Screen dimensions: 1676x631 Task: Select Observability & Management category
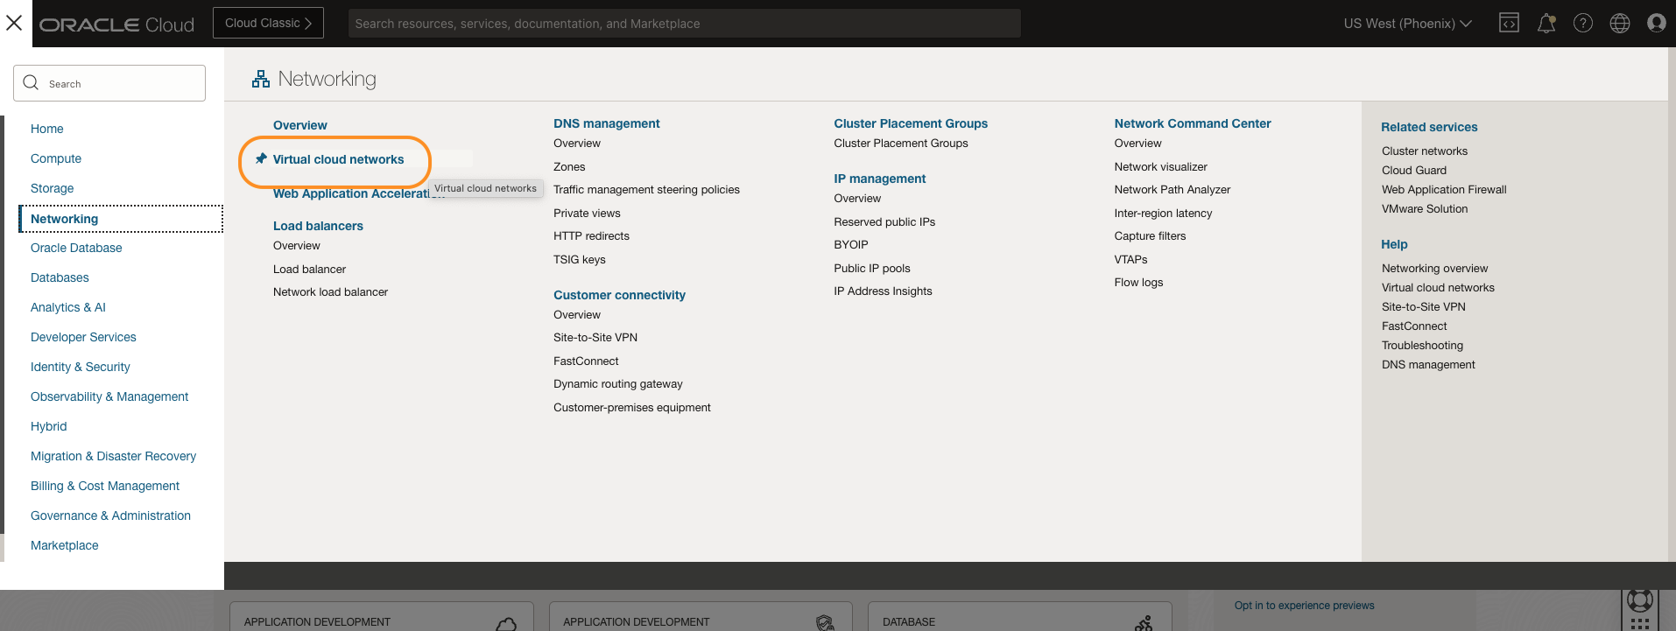[x=109, y=396]
